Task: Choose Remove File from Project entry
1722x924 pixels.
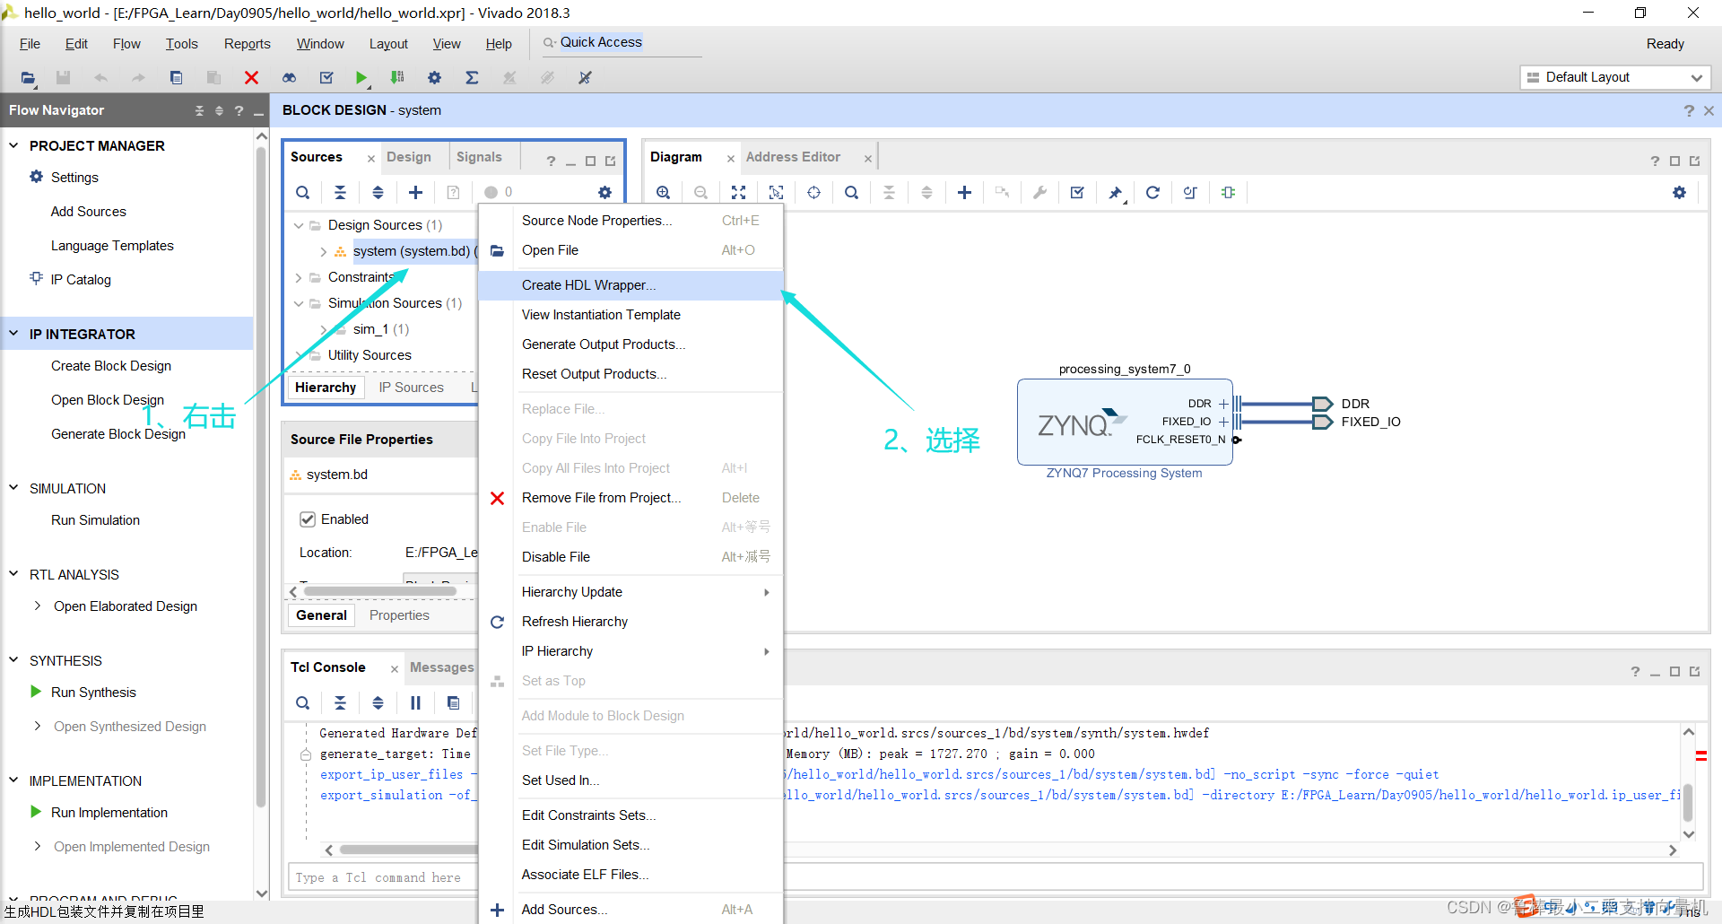Action: [x=631, y=498]
